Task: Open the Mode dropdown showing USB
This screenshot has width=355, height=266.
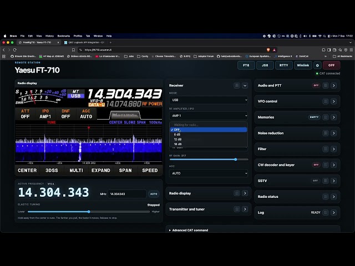Action: point(209,100)
